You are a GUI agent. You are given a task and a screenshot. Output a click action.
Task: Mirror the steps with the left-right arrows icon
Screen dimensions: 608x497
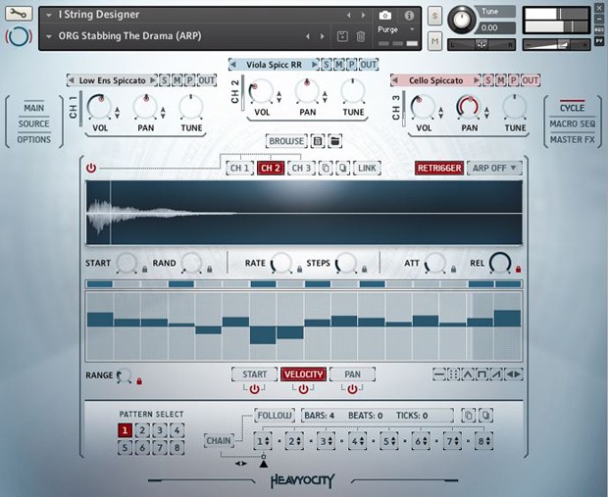514,374
